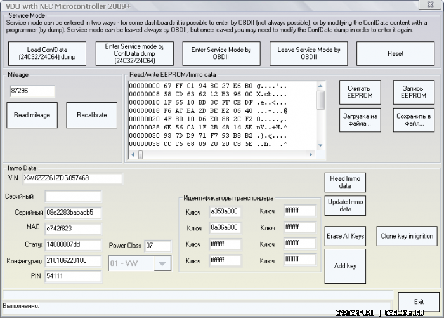444x318 pixels.
Task: Click the hex viewer scroll up arrow
Action: pos(320,86)
